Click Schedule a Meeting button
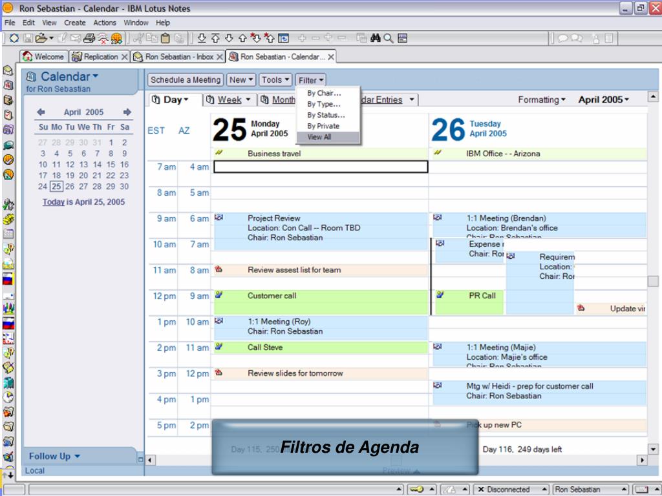Viewport: 662px width, 496px height. (x=186, y=79)
